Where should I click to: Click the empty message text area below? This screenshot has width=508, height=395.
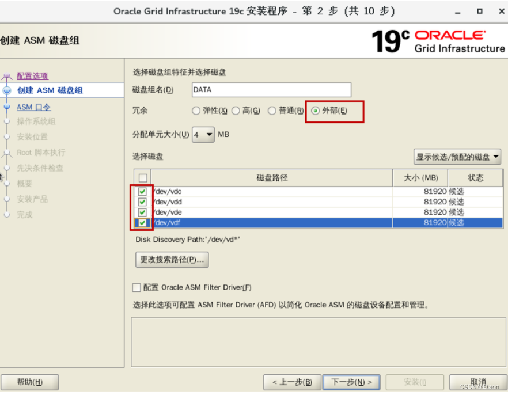318,342
